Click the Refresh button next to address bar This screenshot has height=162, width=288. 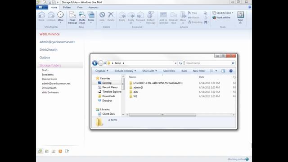tap(180, 63)
